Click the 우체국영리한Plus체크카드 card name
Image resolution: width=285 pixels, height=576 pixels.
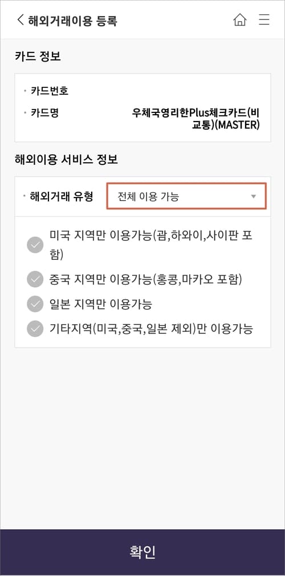pyautogui.click(x=196, y=118)
